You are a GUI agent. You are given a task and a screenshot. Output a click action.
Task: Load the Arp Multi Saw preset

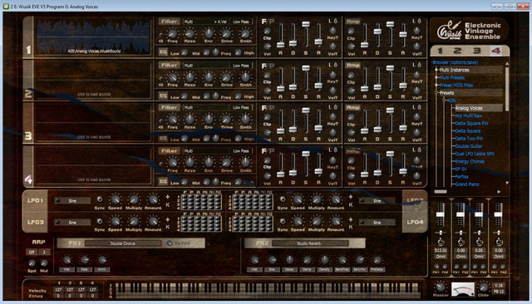(x=469, y=115)
